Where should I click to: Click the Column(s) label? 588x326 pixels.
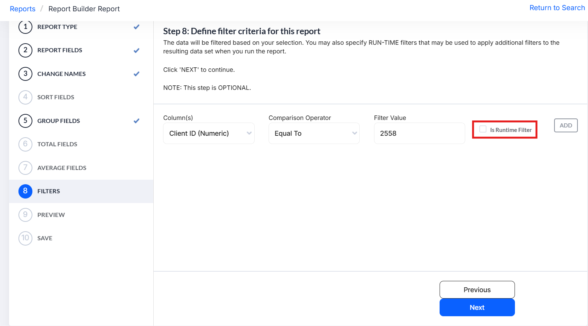(178, 118)
